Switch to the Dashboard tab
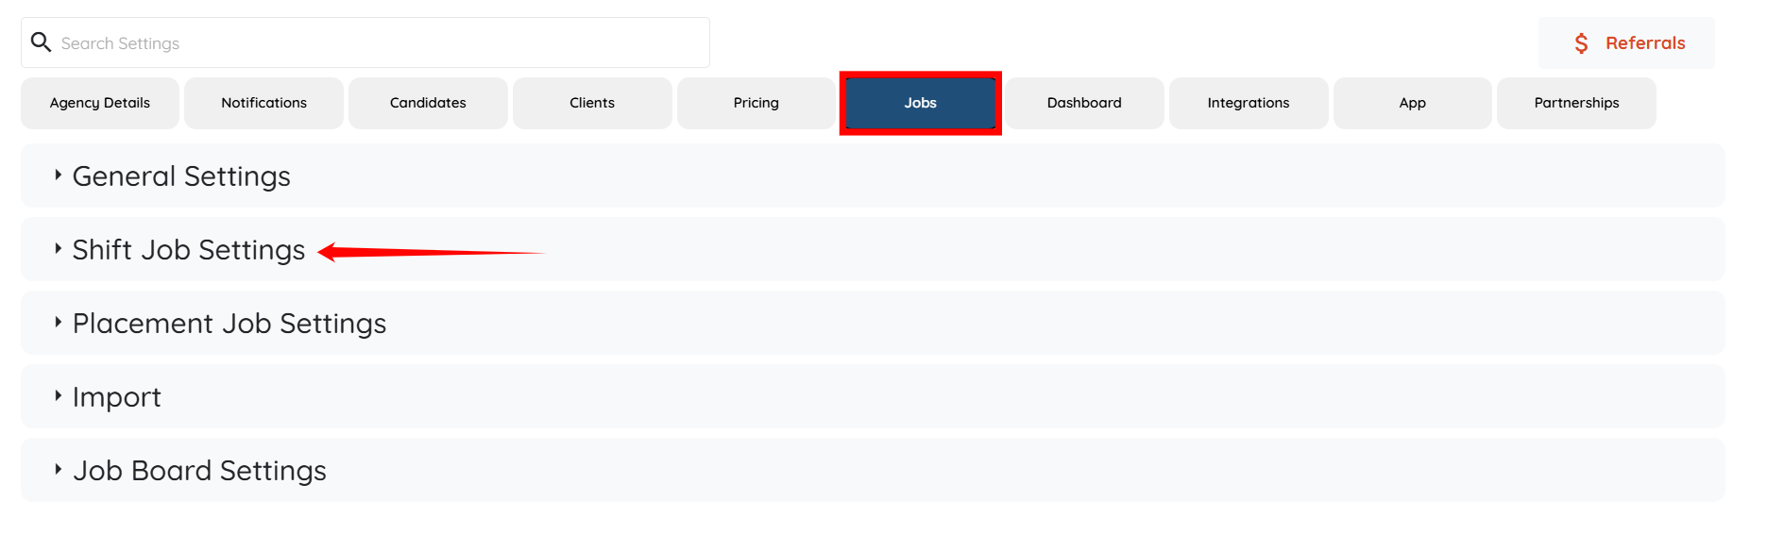The width and height of the screenshot is (1767, 551). click(1084, 103)
